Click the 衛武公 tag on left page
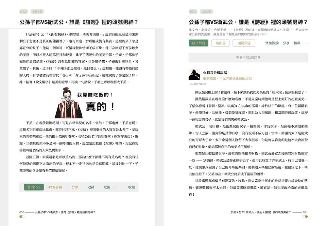Screen dimensions: 327x226 (x=24, y=12)
